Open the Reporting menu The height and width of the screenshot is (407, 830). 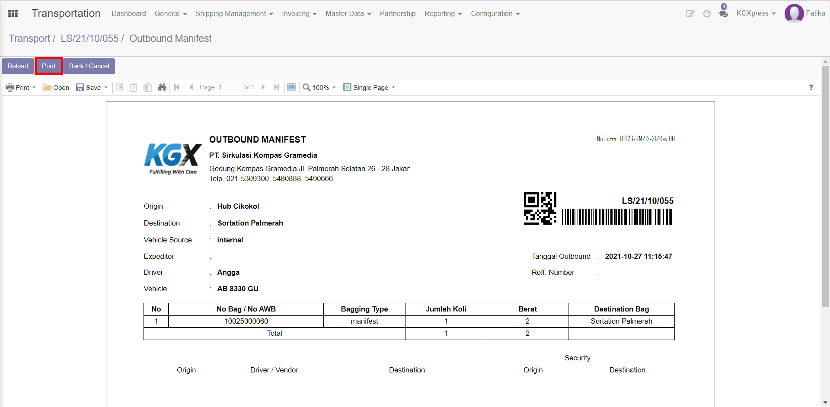443,13
